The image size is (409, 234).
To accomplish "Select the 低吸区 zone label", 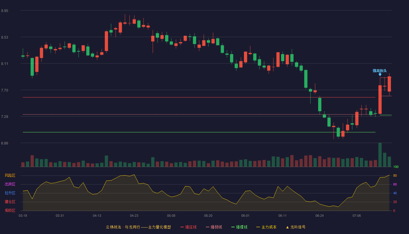I will coord(10,210).
